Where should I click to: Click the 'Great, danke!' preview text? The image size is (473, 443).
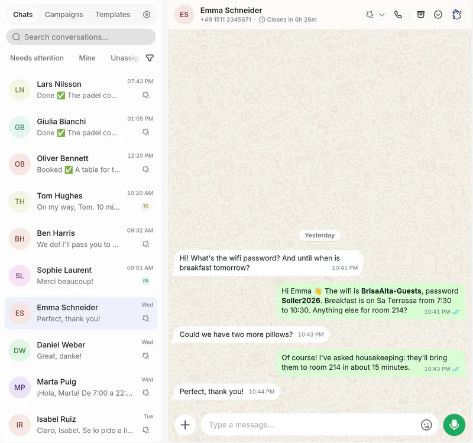click(59, 356)
